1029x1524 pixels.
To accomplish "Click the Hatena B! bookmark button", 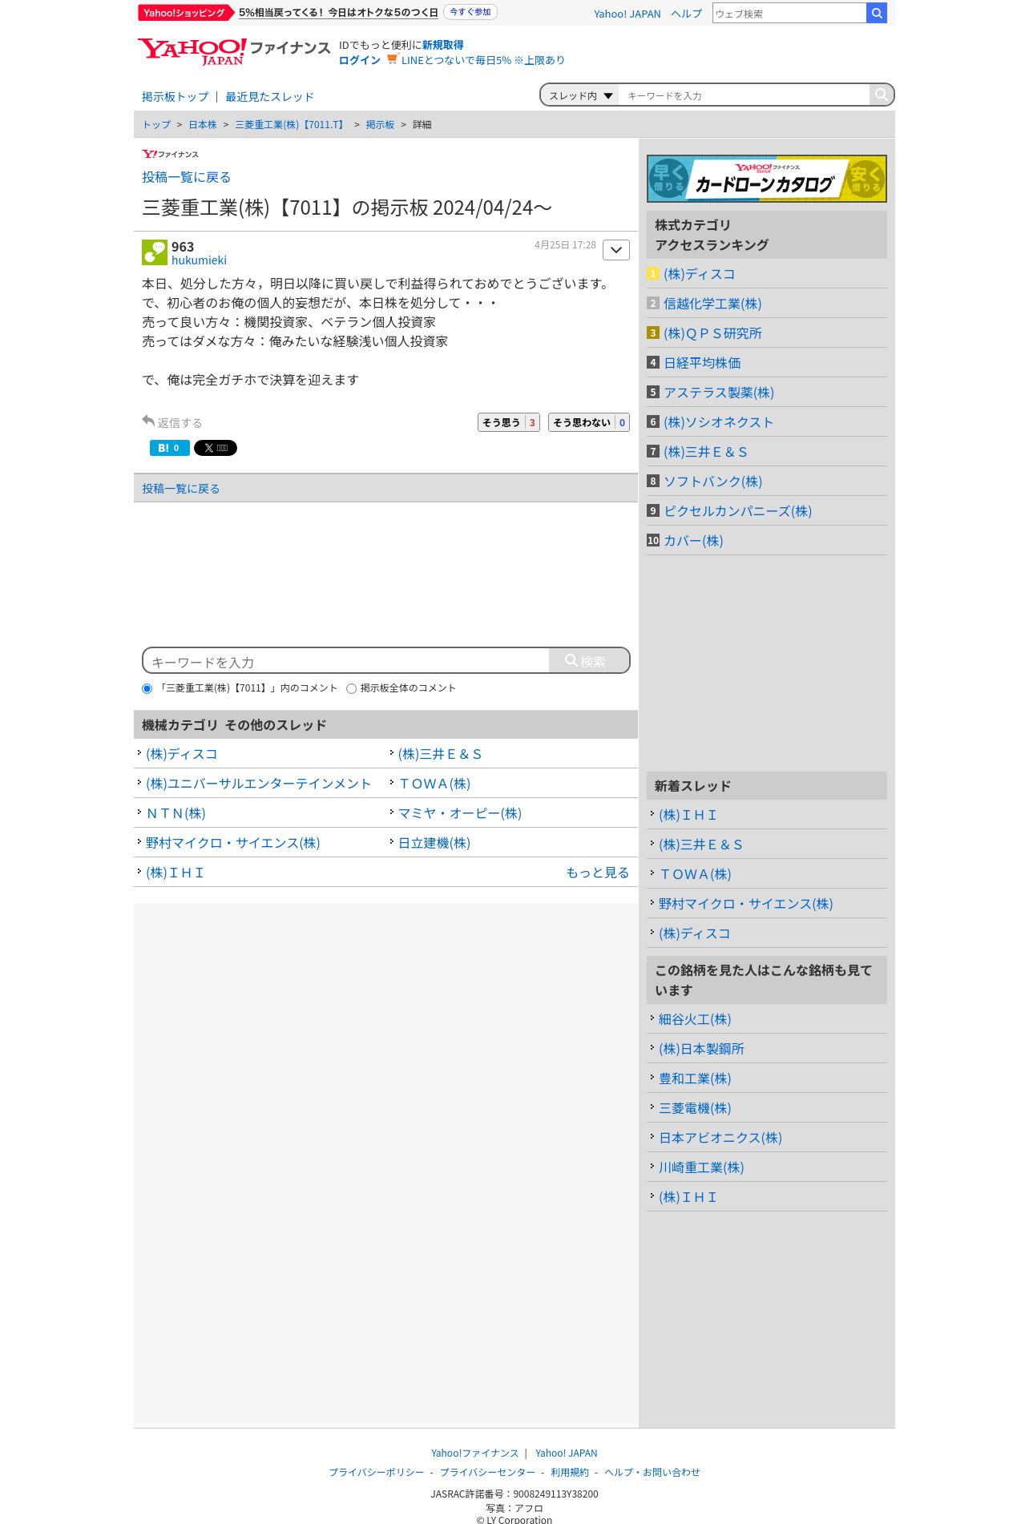I will (x=169, y=448).
